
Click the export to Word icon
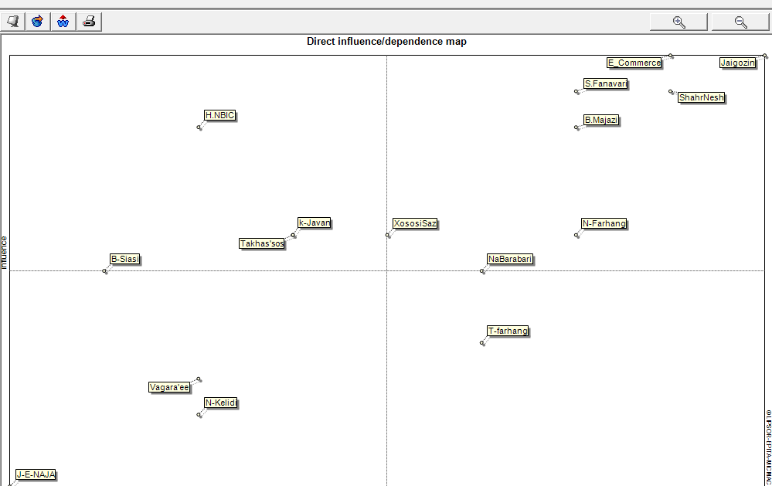(x=63, y=22)
